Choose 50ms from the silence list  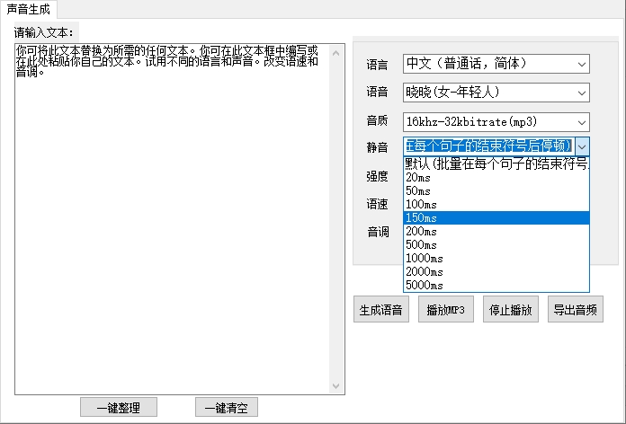pyautogui.click(x=496, y=191)
